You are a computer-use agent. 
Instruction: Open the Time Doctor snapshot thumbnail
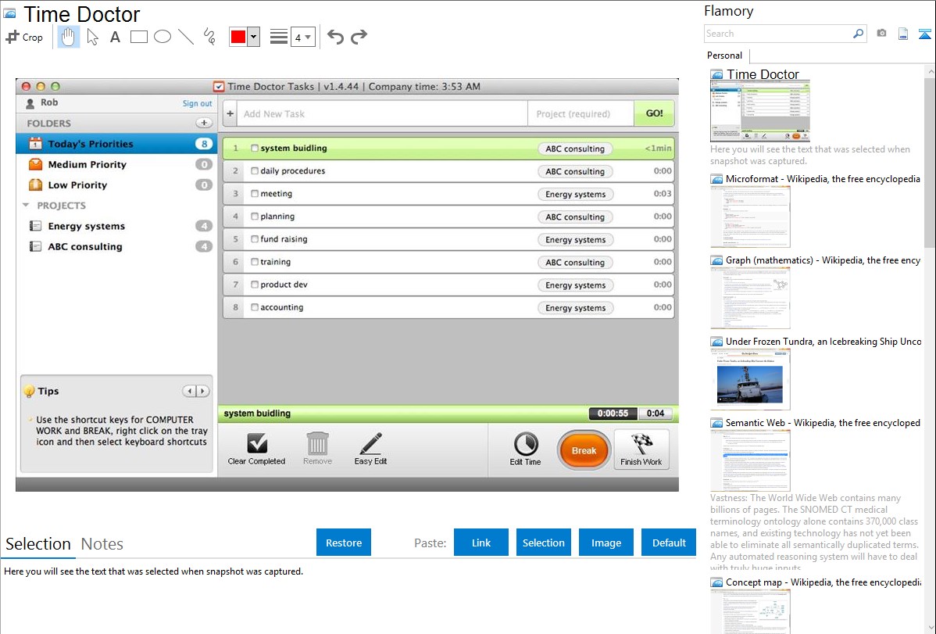pyautogui.click(x=760, y=111)
